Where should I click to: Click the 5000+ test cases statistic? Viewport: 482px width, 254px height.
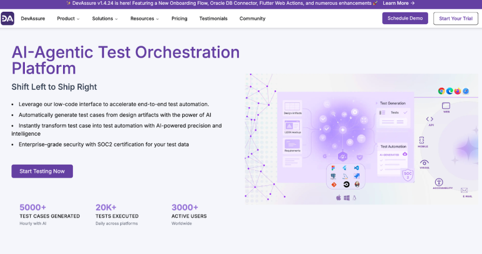coord(50,215)
